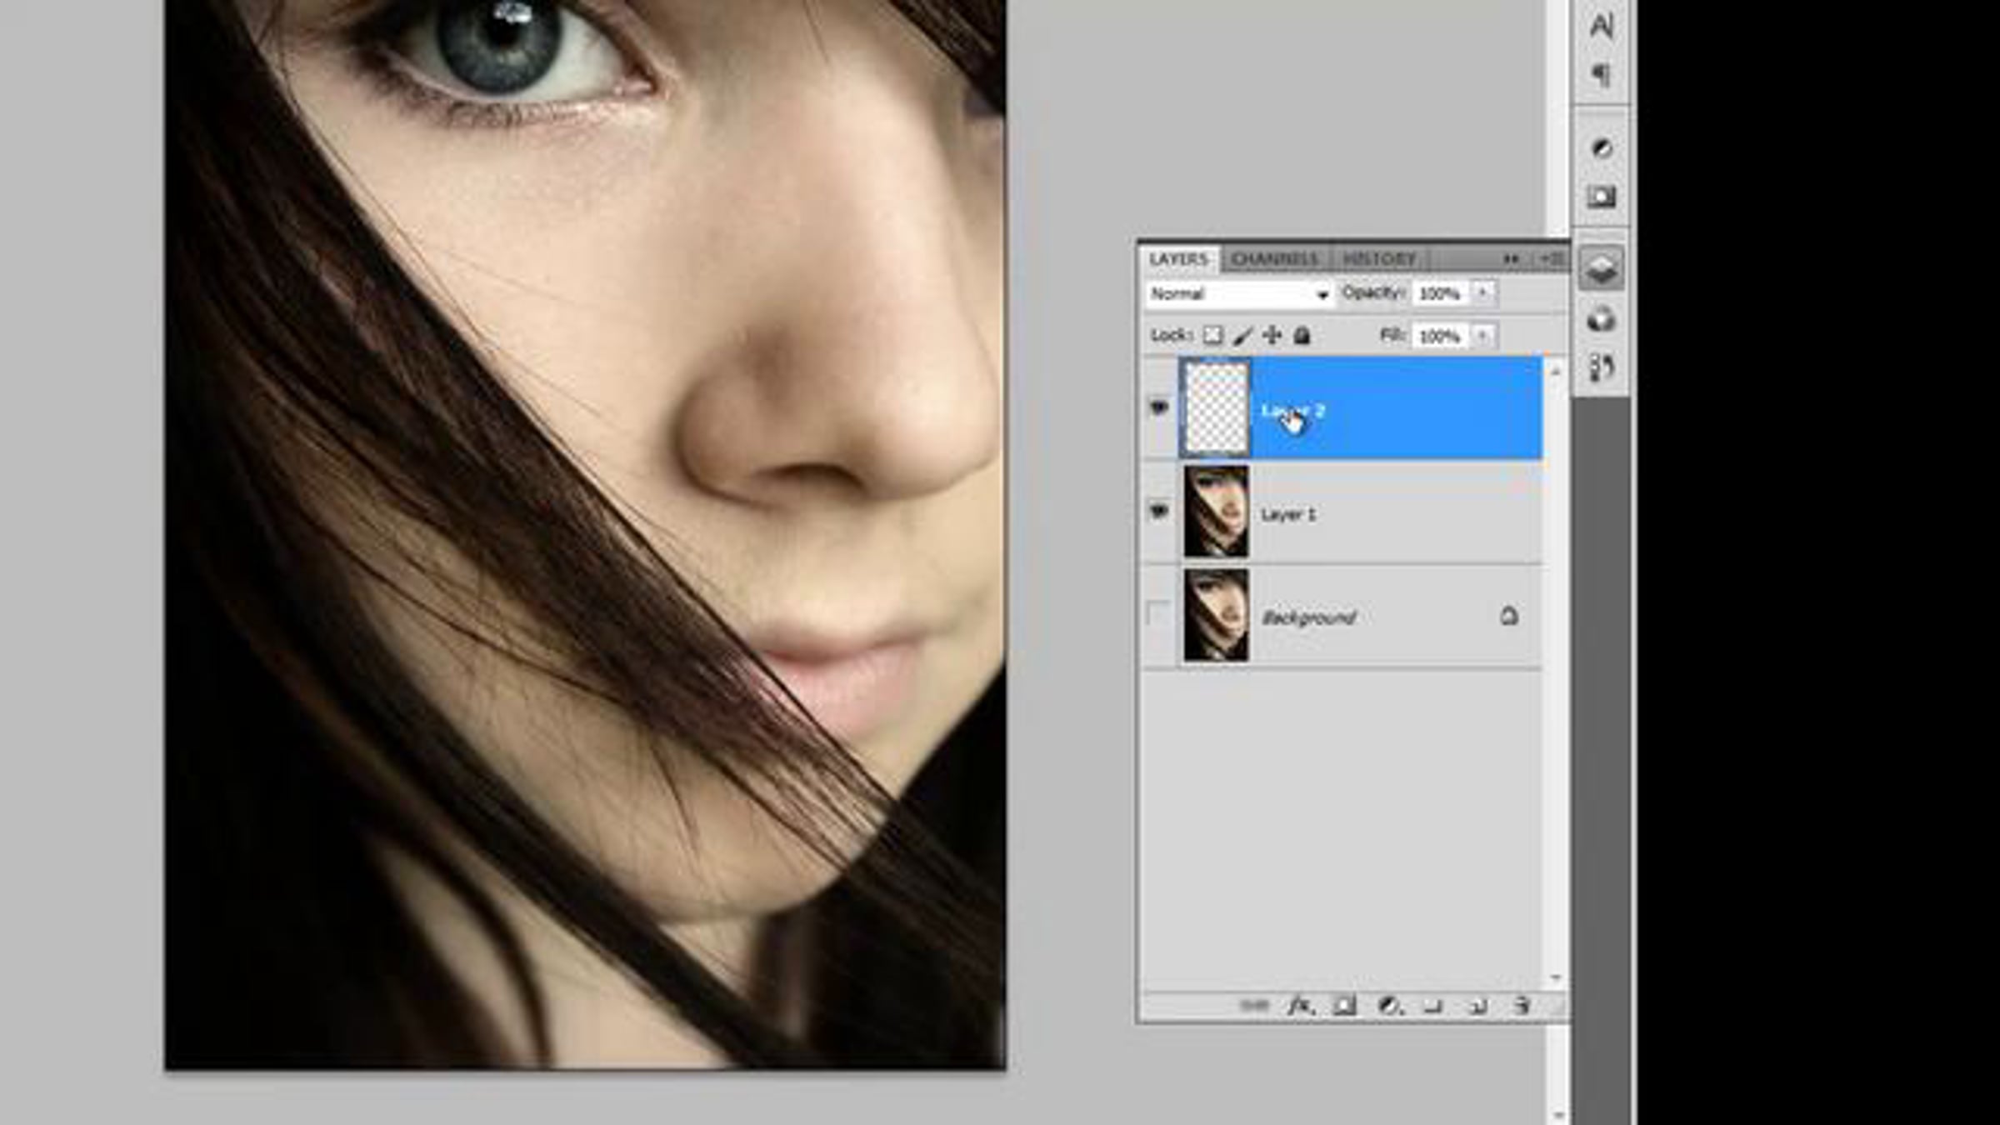The height and width of the screenshot is (1125, 2000).
Task: Hide Layer 1 with eye icon
Action: click(1159, 511)
